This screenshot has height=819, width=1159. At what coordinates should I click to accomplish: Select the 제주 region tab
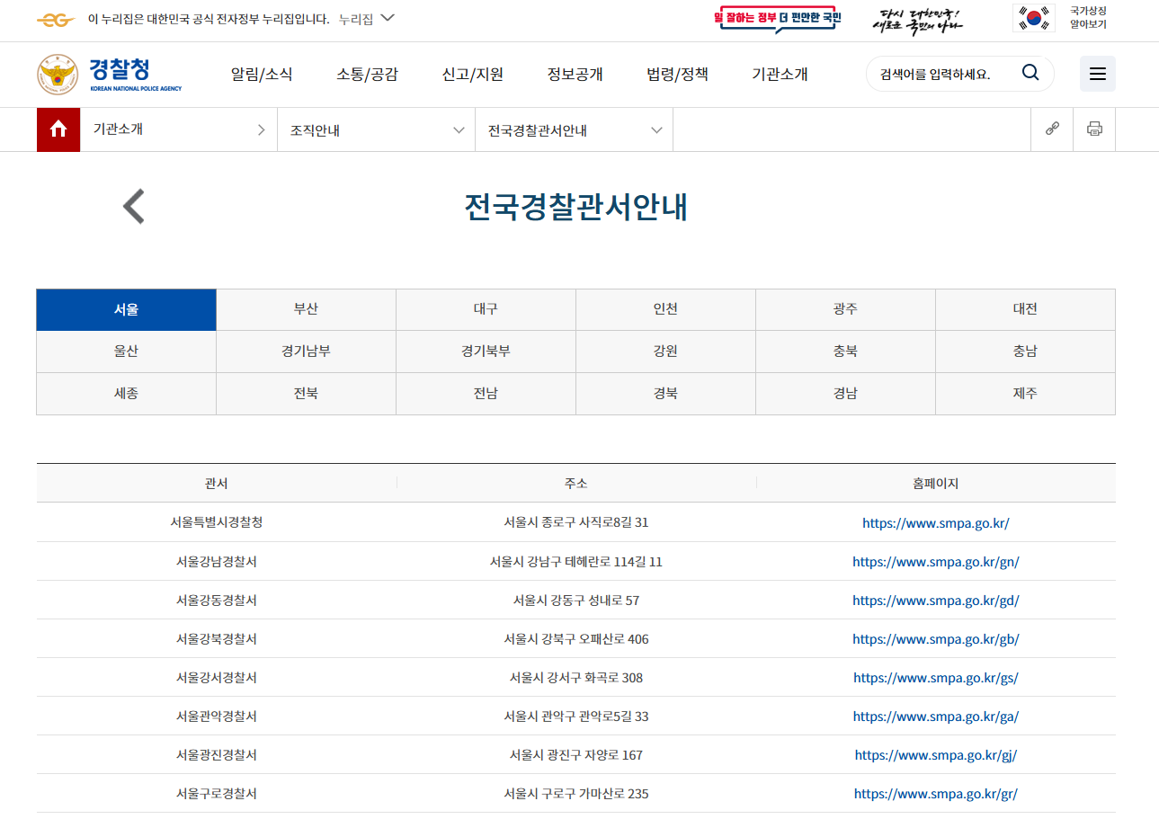coord(1025,393)
